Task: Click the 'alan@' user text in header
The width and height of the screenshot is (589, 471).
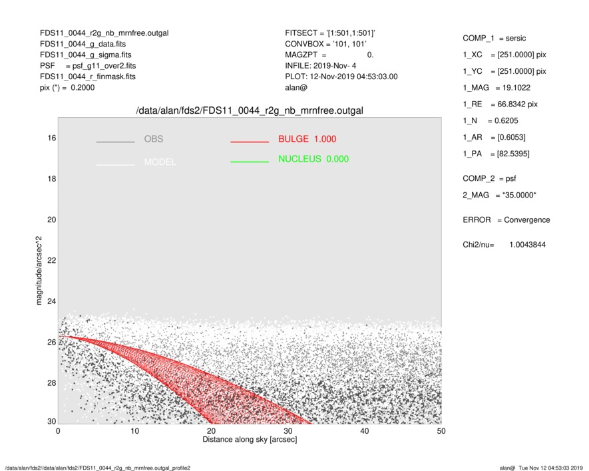Action: pyautogui.click(x=296, y=88)
